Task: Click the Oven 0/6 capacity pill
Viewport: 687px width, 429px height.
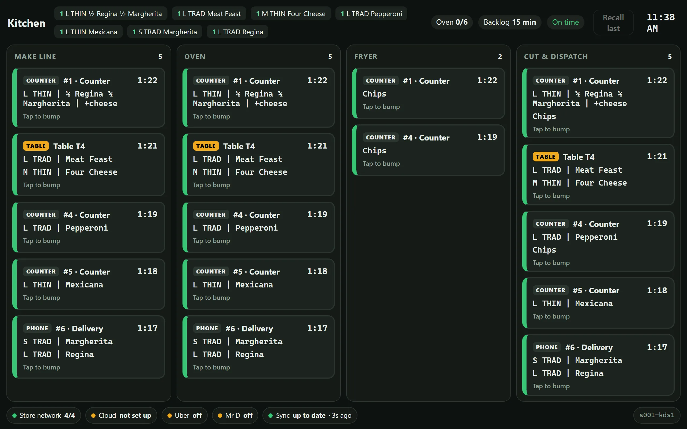Action: coord(452,22)
